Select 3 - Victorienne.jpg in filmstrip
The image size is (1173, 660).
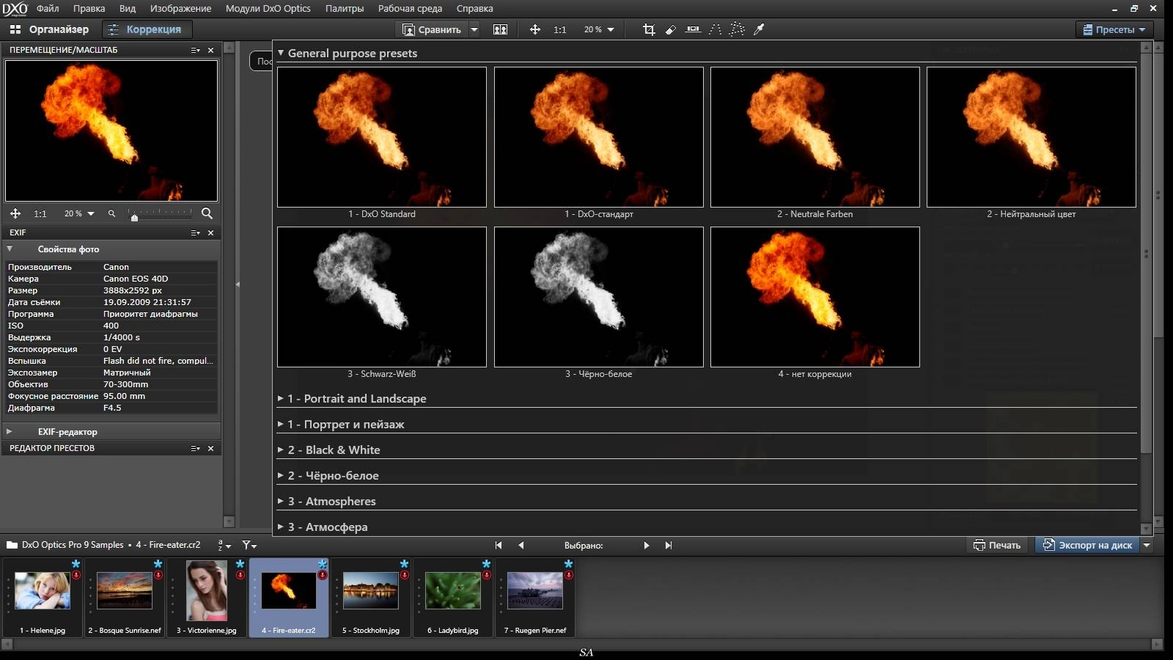point(206,597)
